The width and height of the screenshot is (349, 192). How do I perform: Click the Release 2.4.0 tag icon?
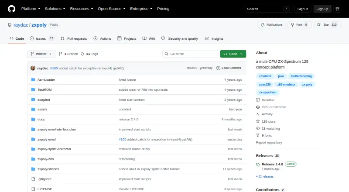258,165
